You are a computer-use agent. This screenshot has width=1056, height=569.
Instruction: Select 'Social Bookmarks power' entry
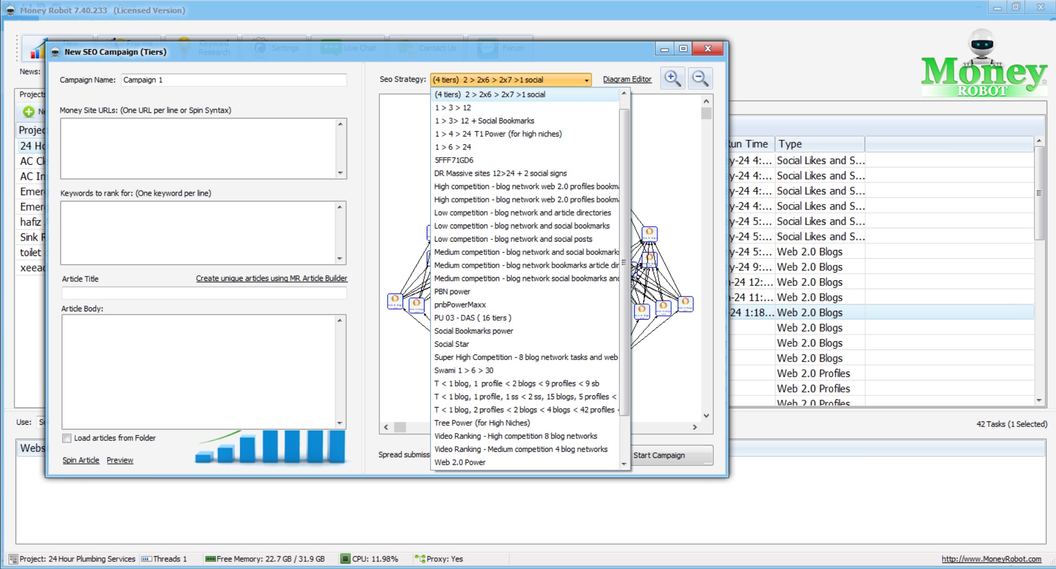pyautogui.click(x=525, y=331)
